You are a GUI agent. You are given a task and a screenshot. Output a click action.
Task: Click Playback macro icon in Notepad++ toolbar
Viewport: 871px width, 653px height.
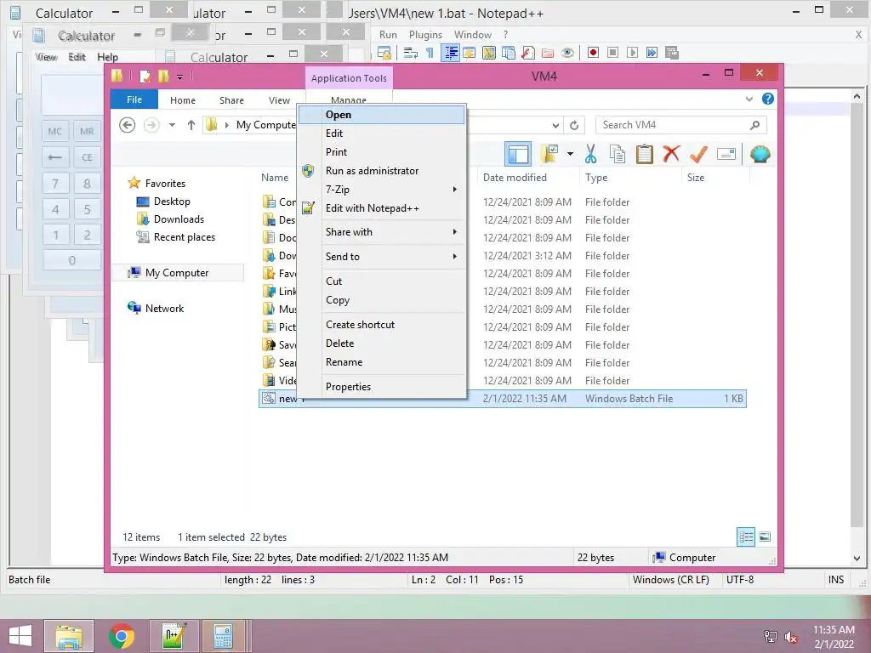pyautogui.click(x=632, y=53)
